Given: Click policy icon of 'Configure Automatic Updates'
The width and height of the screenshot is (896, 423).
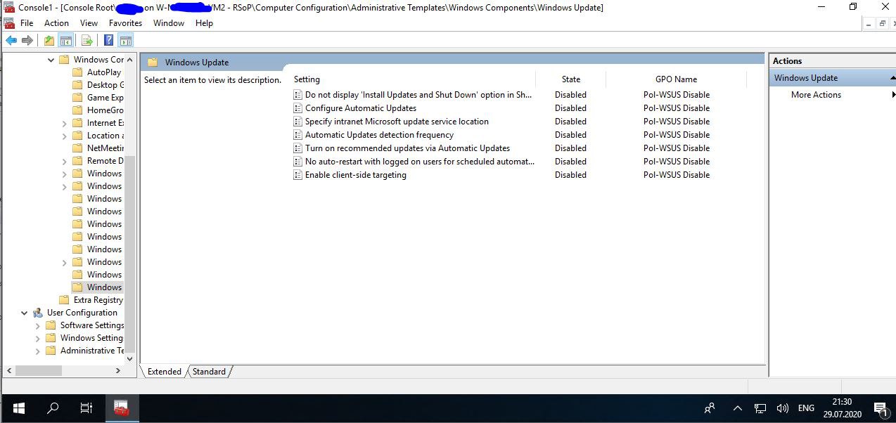Looking at the screenshot, I should tap(298, 108).
